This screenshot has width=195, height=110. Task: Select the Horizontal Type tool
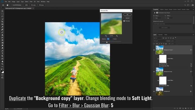[x=2, y=53]
